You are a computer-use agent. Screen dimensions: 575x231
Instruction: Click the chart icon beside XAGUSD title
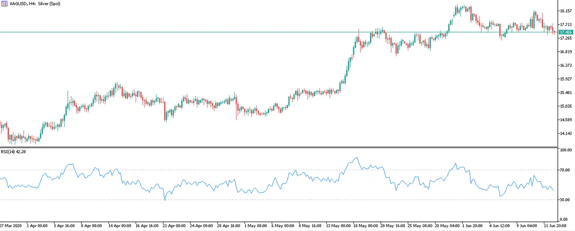pos(4,4)
